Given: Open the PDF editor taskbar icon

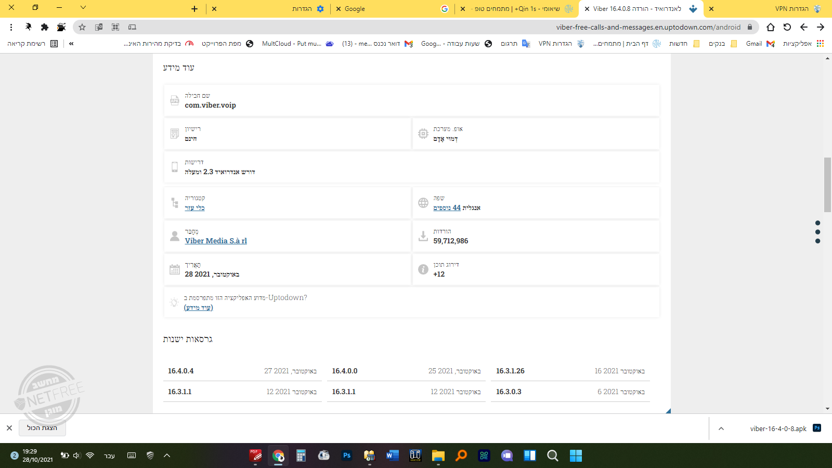Looking at the screenshot, I should pyautogui.click(x=255, y=456).
